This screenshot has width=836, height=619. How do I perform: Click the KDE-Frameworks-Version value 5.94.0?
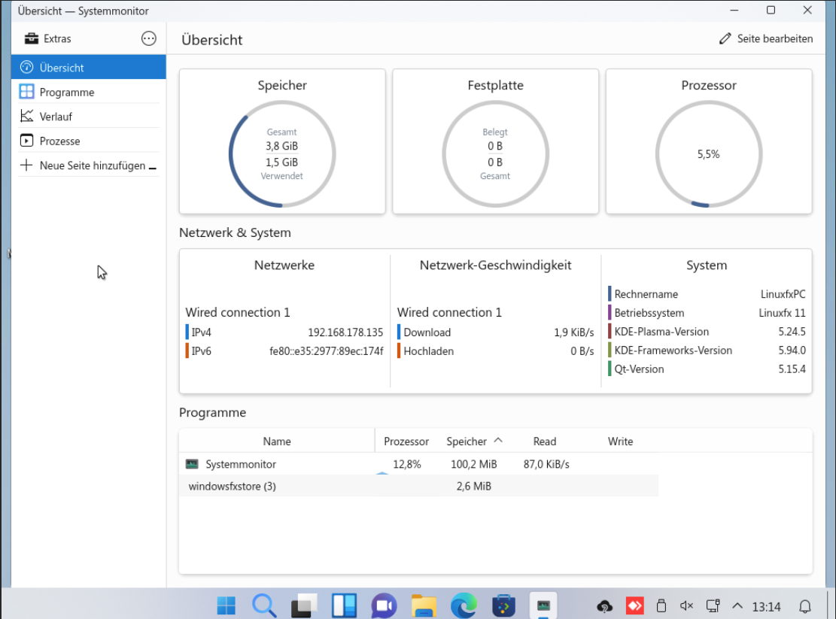(x=792, y=350)
